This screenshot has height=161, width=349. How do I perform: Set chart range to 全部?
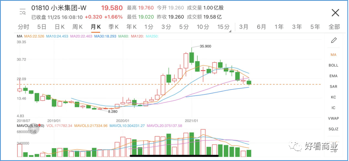(x=334, y=27)
